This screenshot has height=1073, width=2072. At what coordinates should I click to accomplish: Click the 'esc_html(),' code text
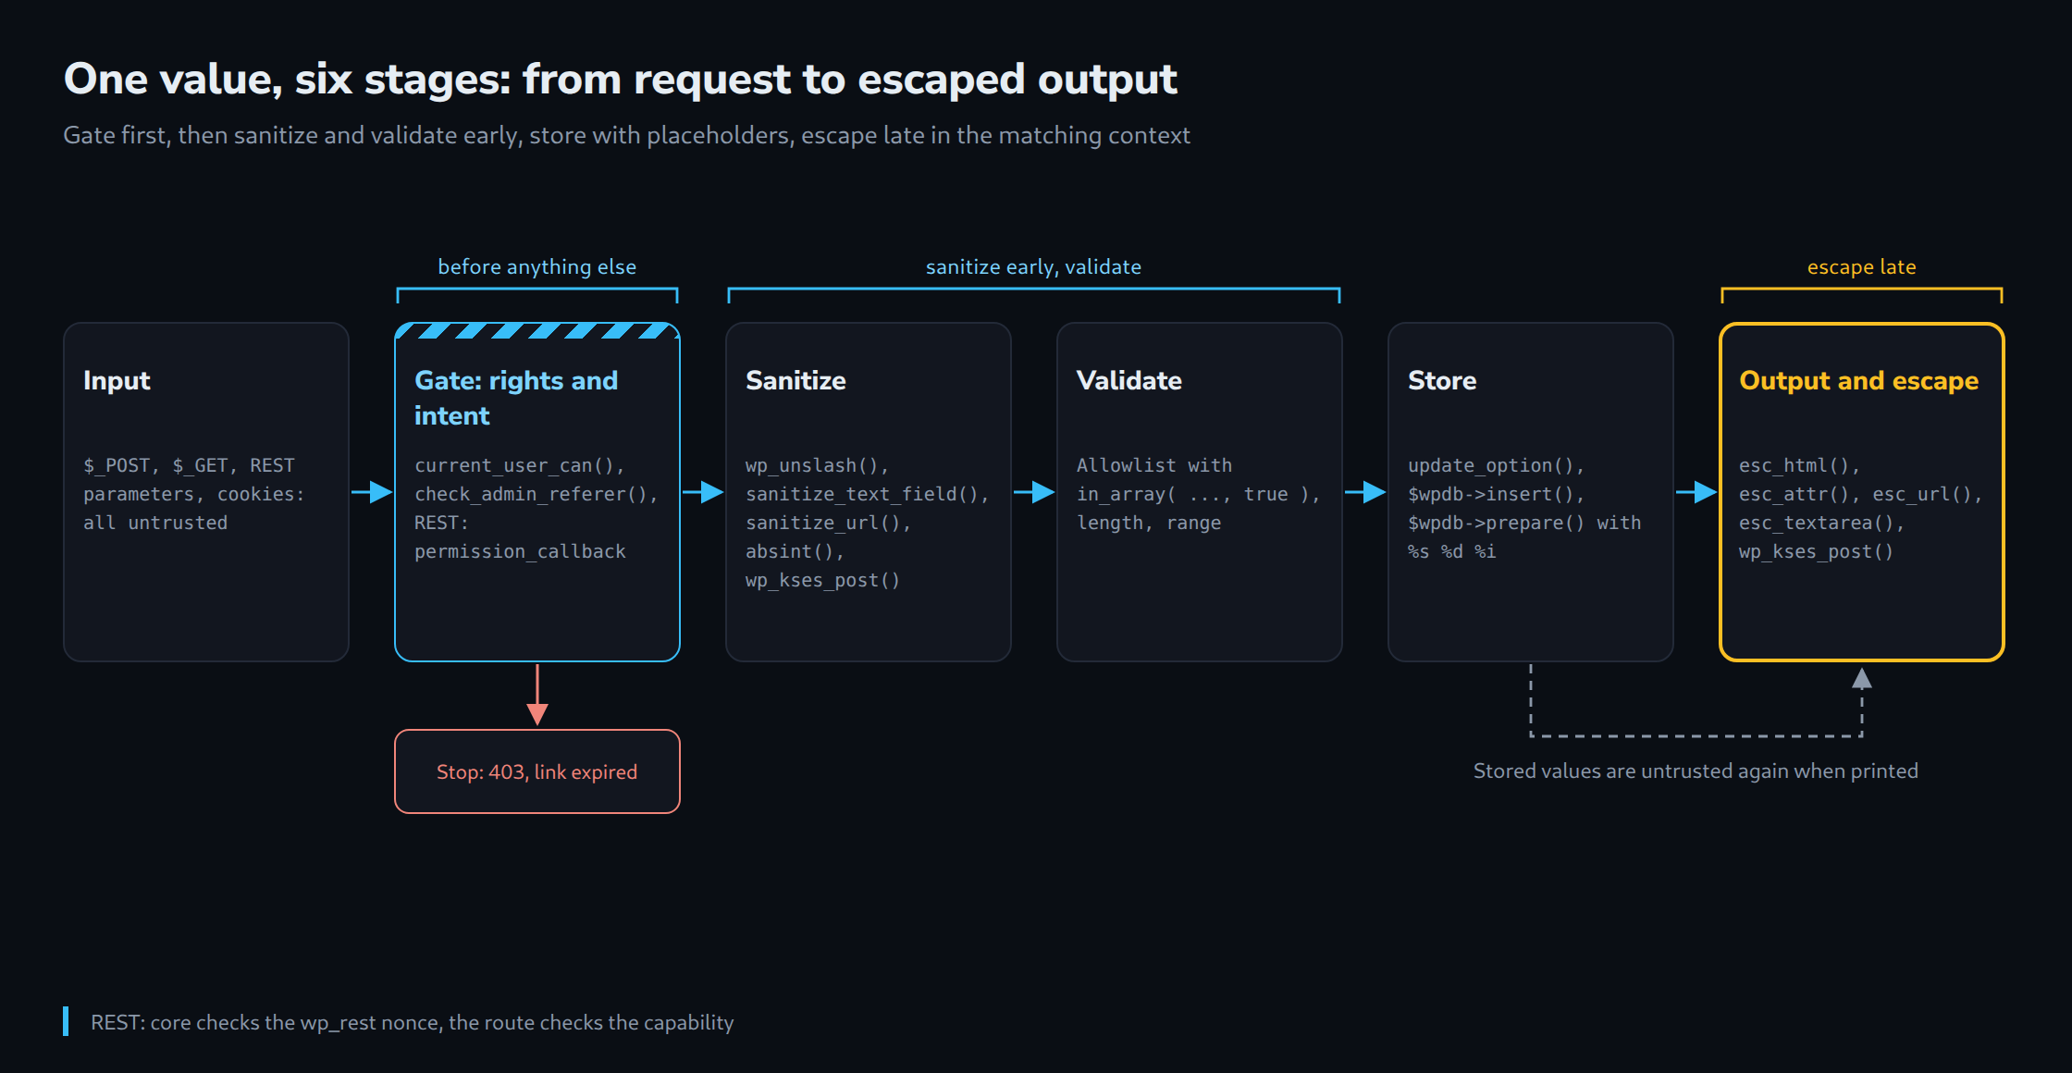1800,465
